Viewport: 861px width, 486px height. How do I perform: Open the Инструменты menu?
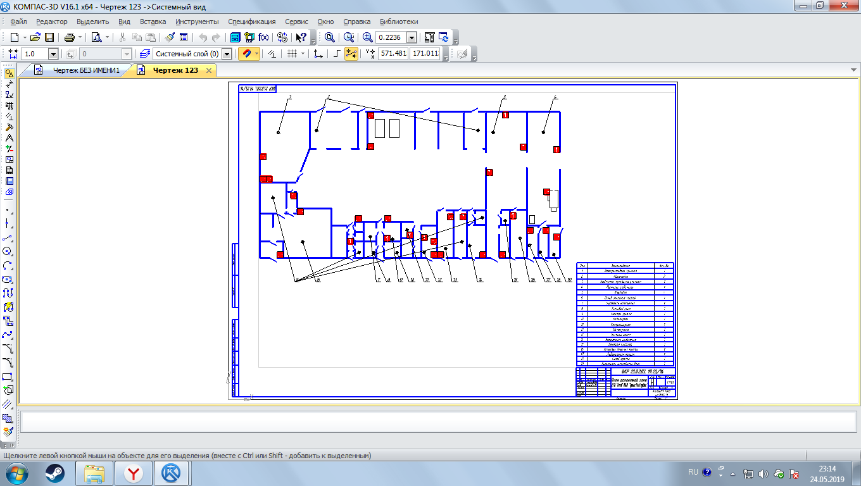198,22
